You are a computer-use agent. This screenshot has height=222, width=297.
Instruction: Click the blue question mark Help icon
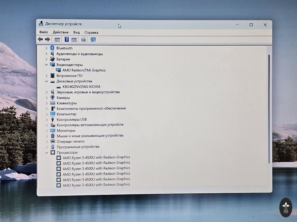[67, 40]
